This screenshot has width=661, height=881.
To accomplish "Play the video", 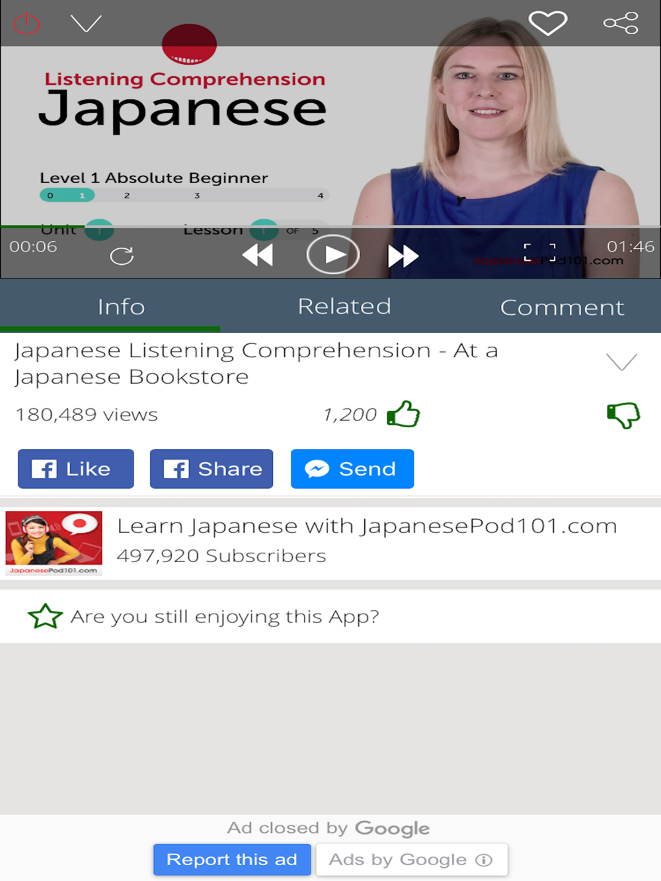I will pos(333,254).
